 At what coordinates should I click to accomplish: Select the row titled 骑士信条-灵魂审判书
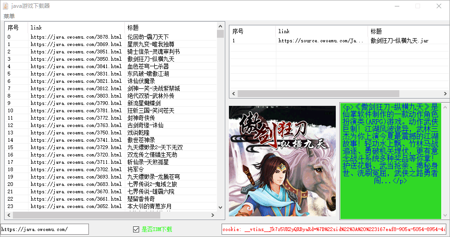coord(111,52)
